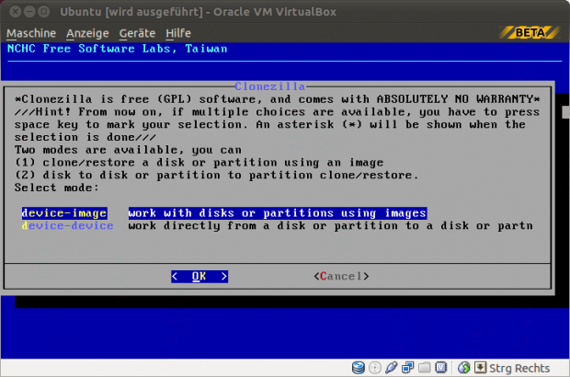Click the 'Strg Rechts' host key label
This screenshot has width=570, height=377.
519,368
